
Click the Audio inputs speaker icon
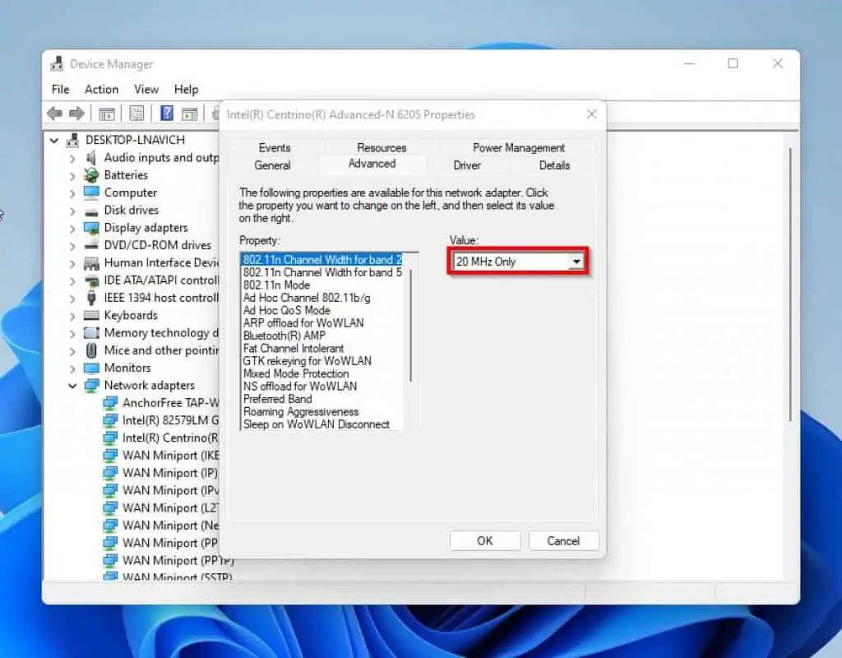pos(91,158)
